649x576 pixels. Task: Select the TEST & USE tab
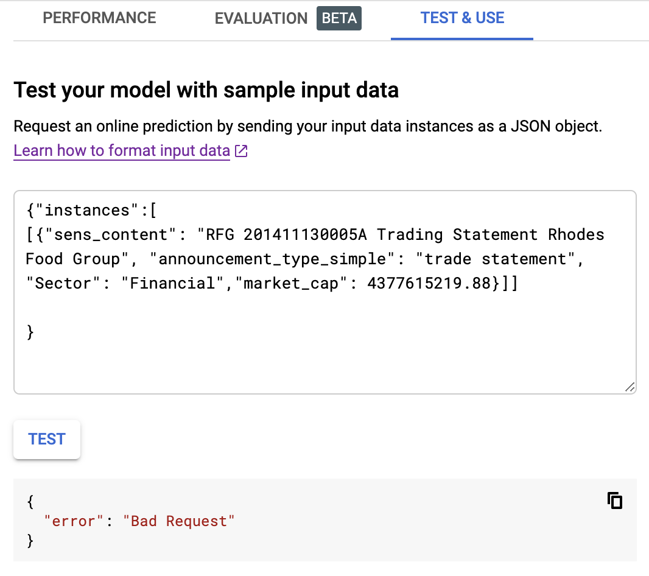point(462,18)
